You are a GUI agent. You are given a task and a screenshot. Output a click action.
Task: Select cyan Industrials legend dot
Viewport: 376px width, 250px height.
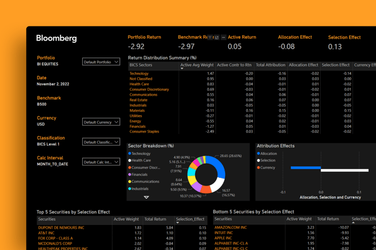130,189
